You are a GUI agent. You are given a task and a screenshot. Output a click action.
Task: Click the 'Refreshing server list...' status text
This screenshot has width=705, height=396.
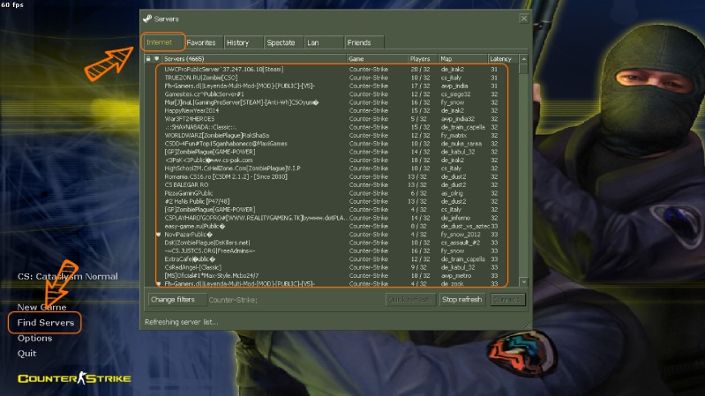[181, 322]
